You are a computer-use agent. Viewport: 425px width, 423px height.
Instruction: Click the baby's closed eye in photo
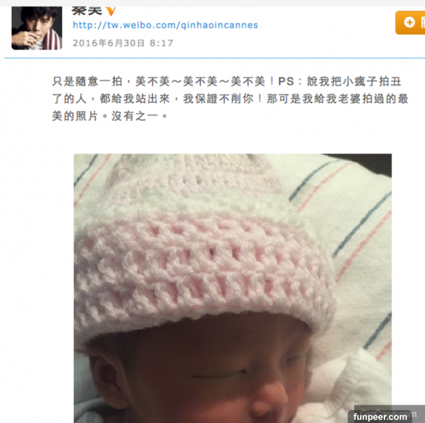[219, 375]
